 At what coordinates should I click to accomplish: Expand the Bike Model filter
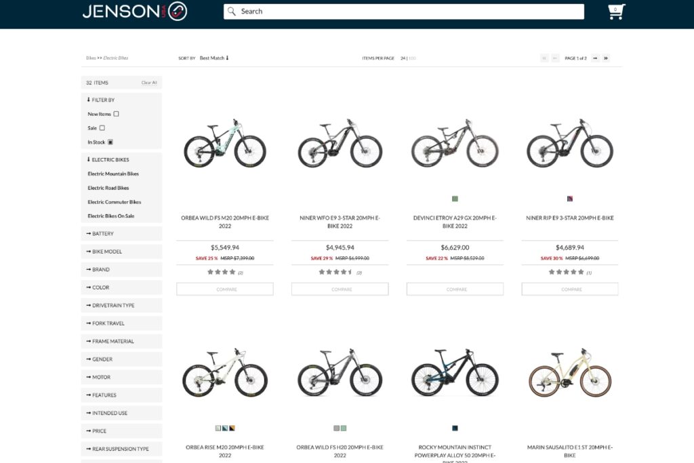tap(121, 251)
